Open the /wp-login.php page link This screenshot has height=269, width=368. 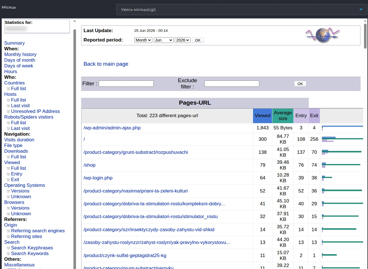(98, 178)
